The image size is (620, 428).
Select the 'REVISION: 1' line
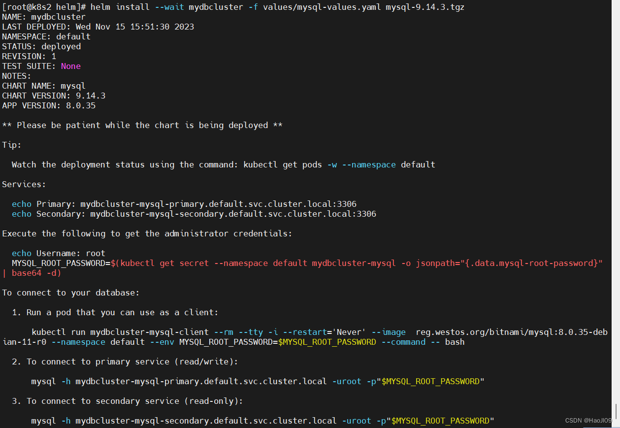[x=29, y=56]
